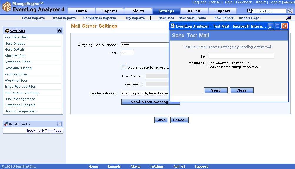This screenshot has width=295, height=169.
Task: Open Database Filters in sidebar
Action: 18,62
